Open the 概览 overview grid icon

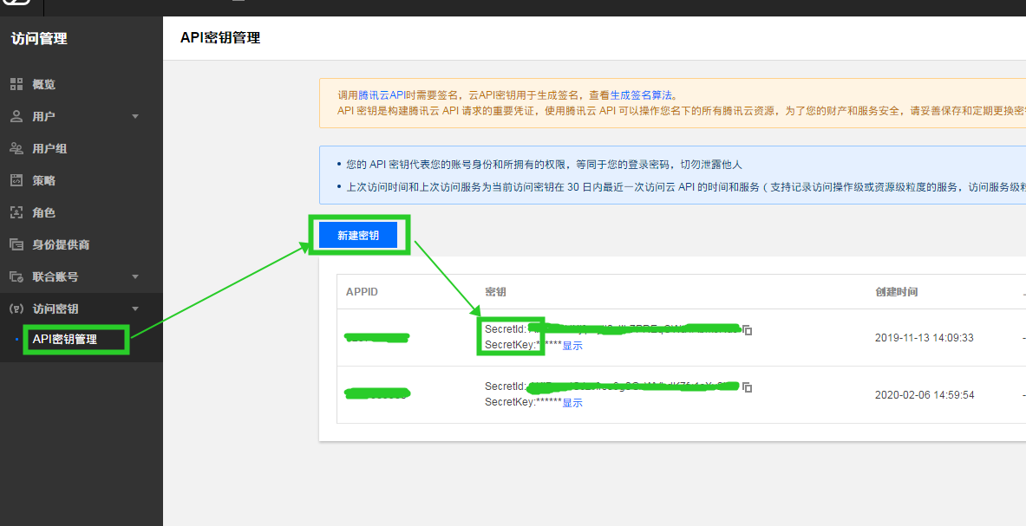click(16, 84)
